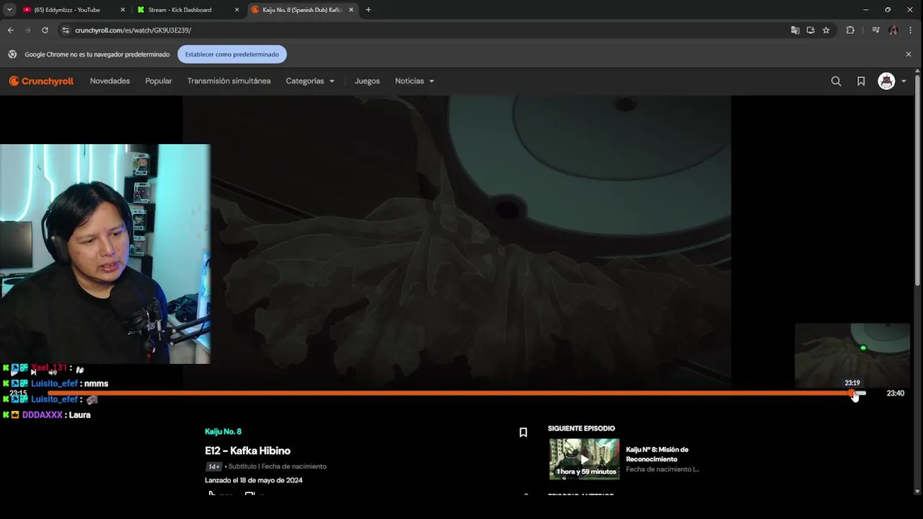Play next episode thumbnail Misión de Reconocimiento

[584, 459]
